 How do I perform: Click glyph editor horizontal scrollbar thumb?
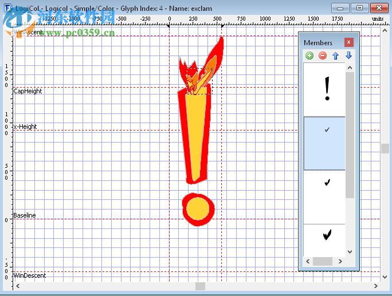[200, 286]
